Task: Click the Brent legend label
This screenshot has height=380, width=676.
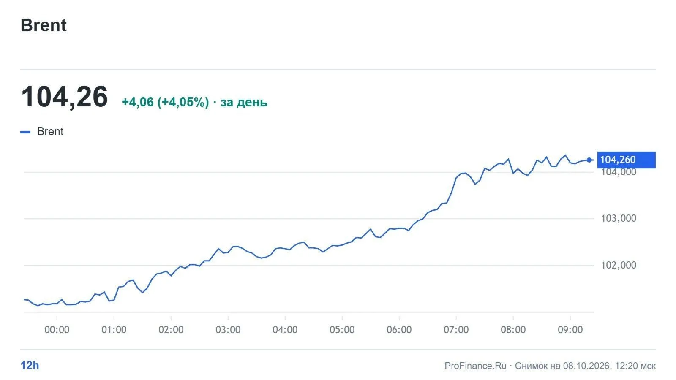Action: click(50, 131)
